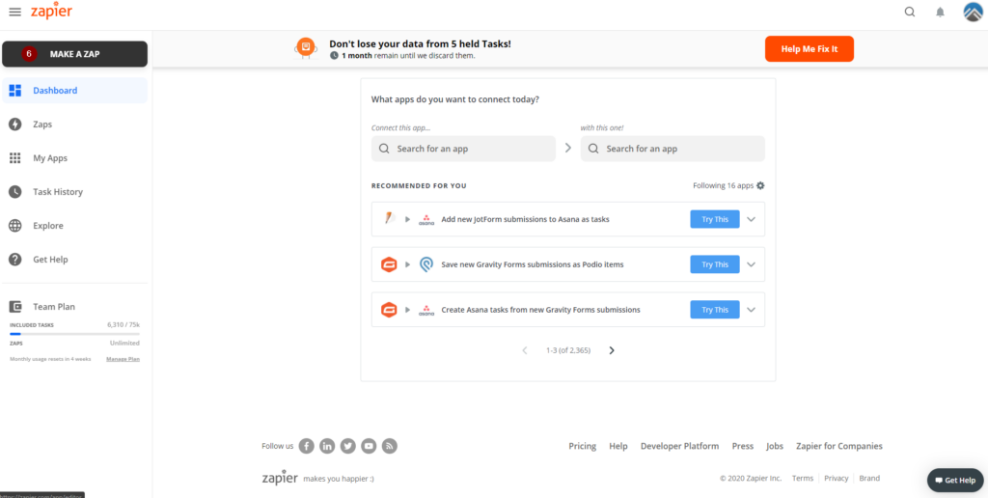The height and width of the screenshot is (498, 988).
Task: Open notifications bell icon
Action: click(940, 12)
